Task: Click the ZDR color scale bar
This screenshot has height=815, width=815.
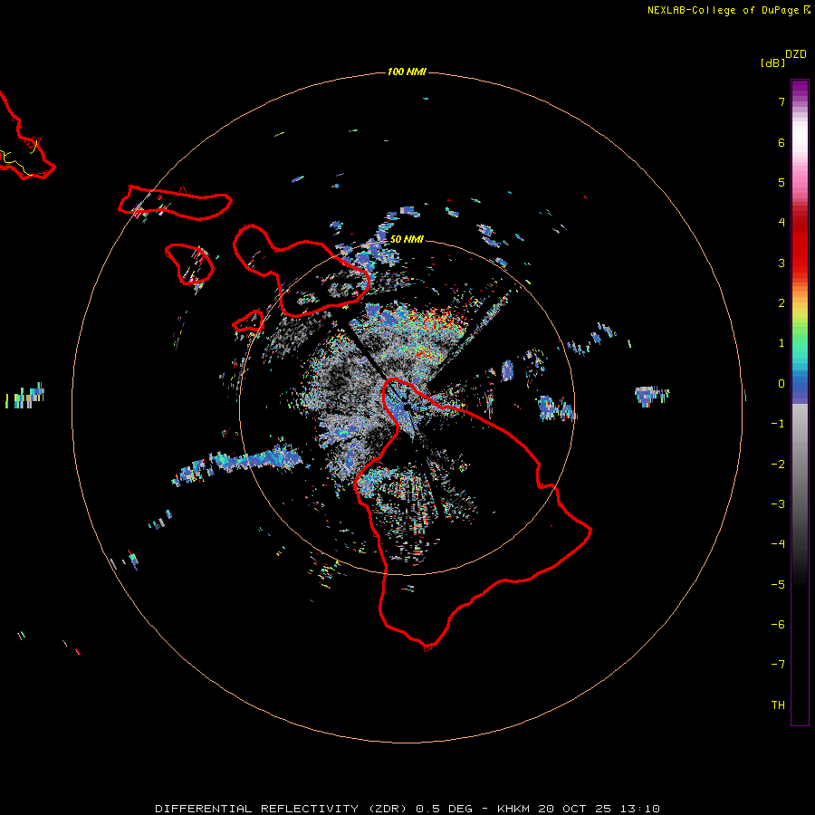Action: coord(800,402)
